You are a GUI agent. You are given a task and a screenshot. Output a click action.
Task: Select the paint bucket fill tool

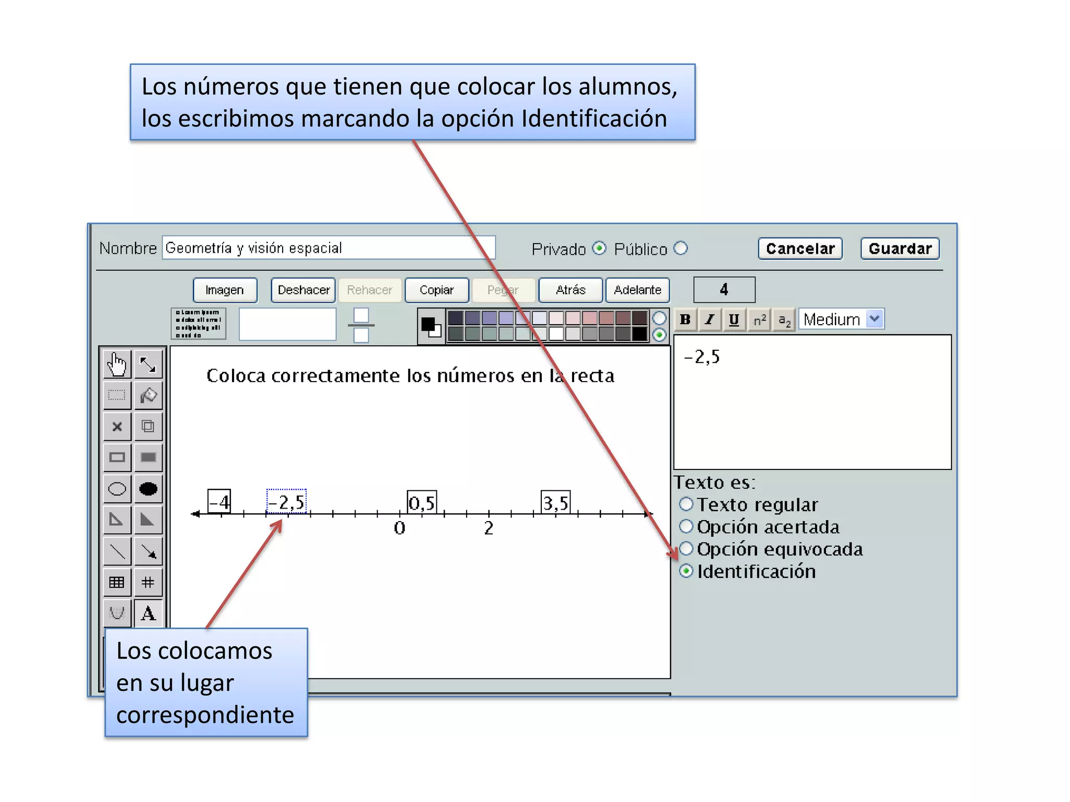148,395
